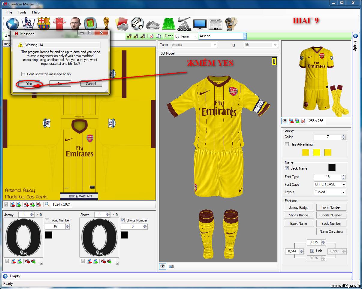Open the Premier League icon in toolbar

point(28,24)
